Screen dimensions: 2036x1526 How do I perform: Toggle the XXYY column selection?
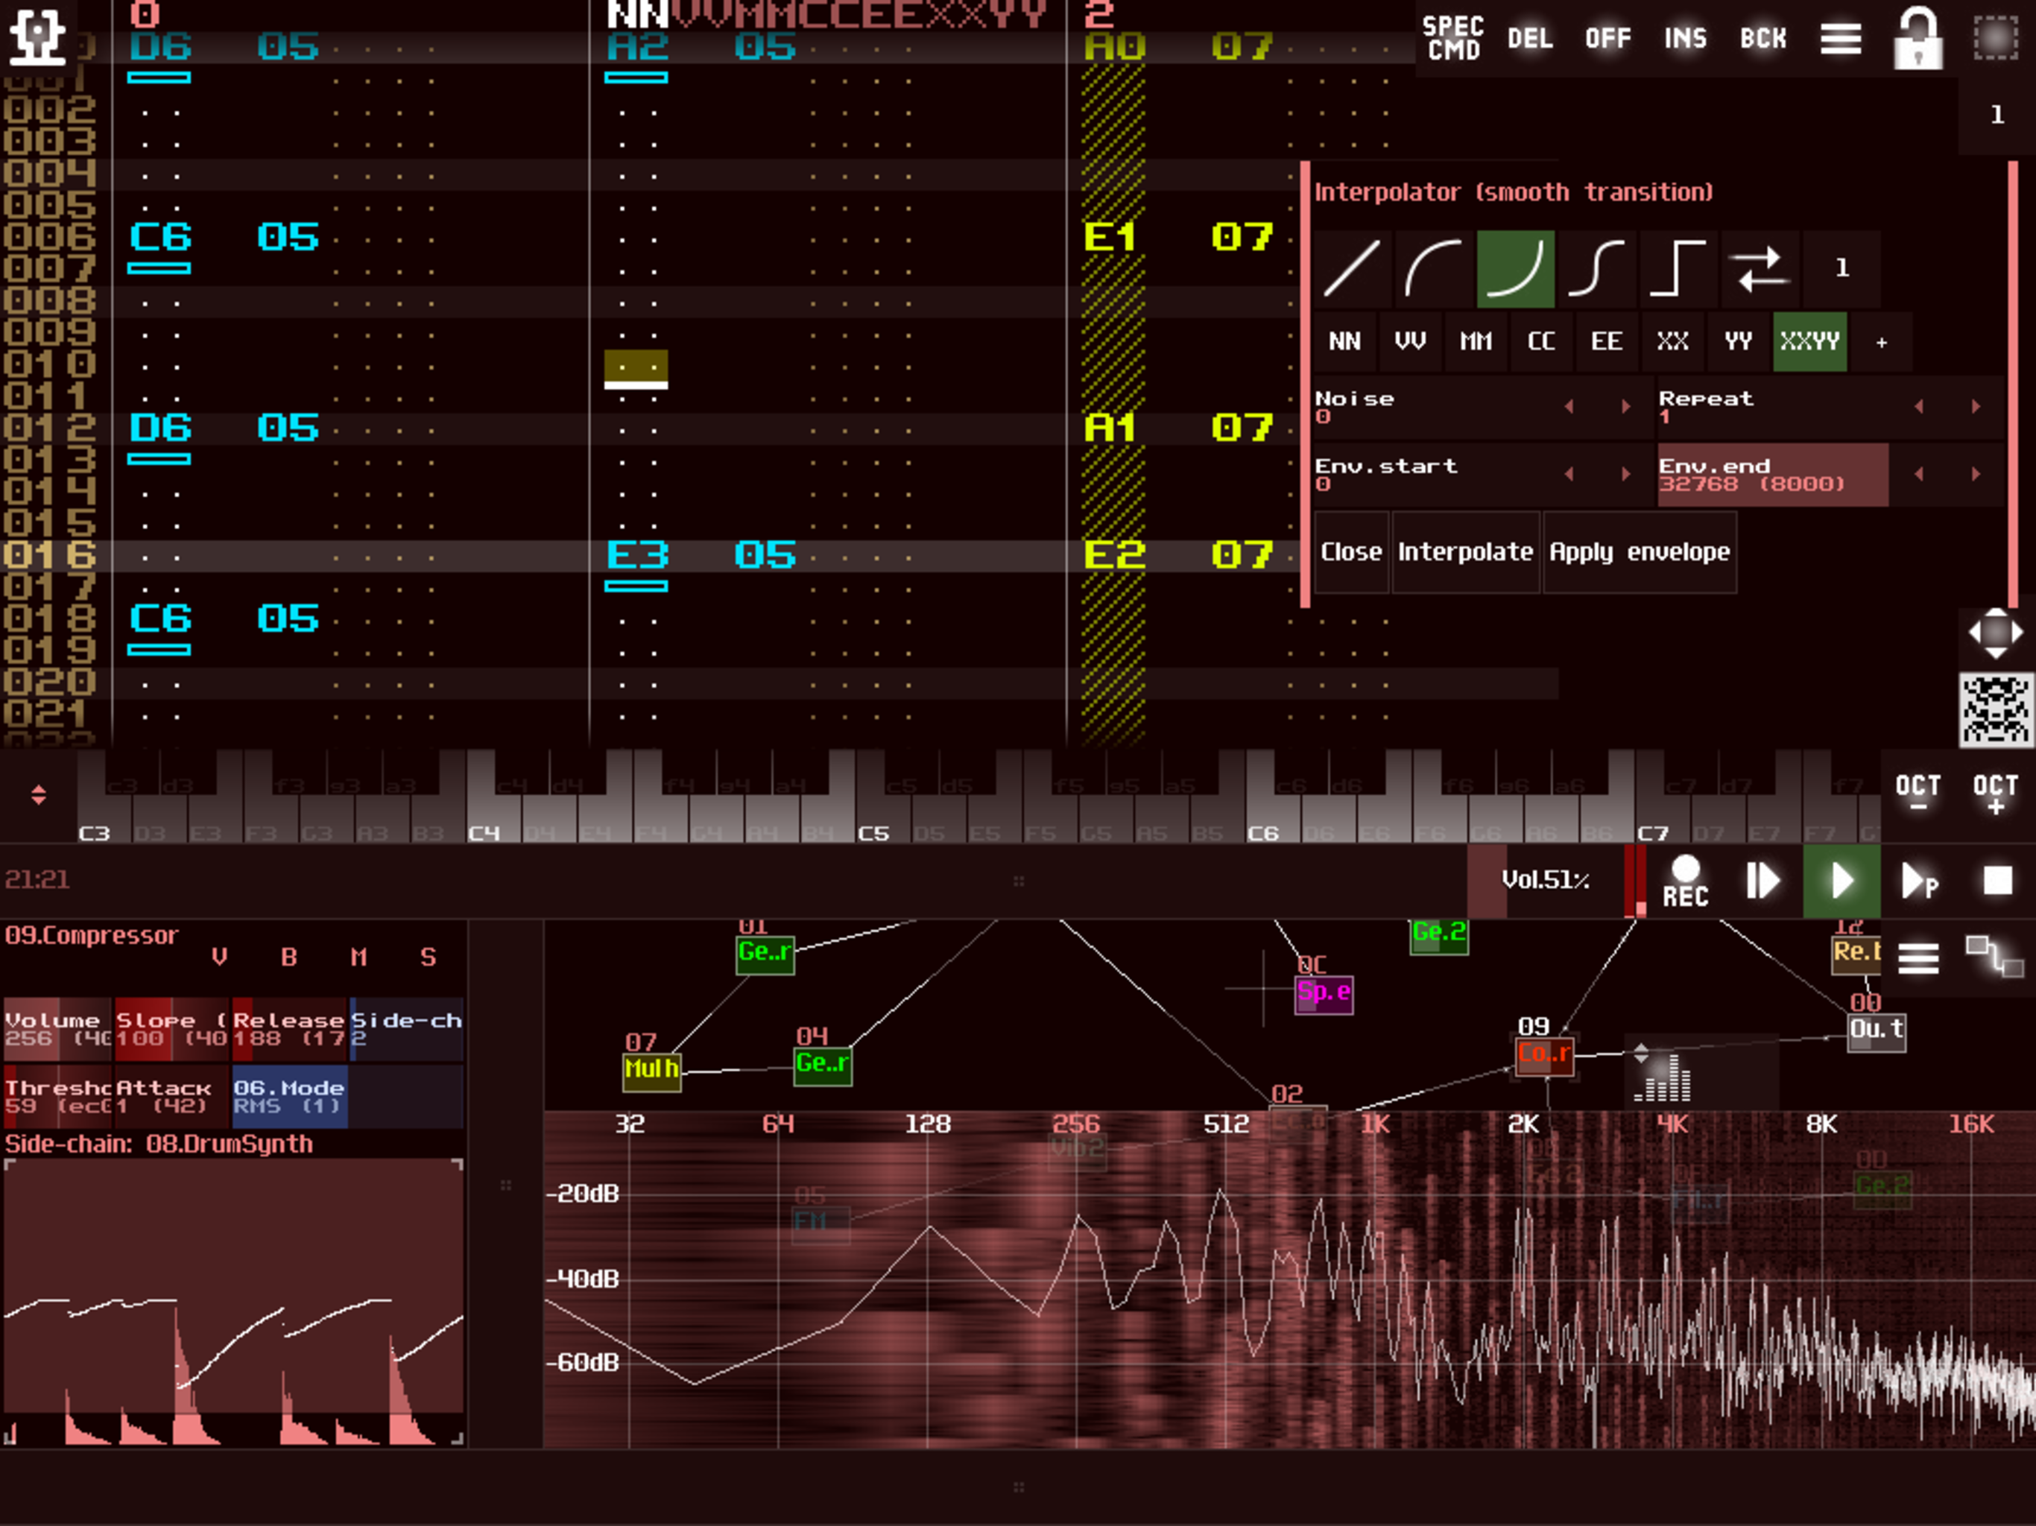pyautogui.click(x=1809, y=341)
